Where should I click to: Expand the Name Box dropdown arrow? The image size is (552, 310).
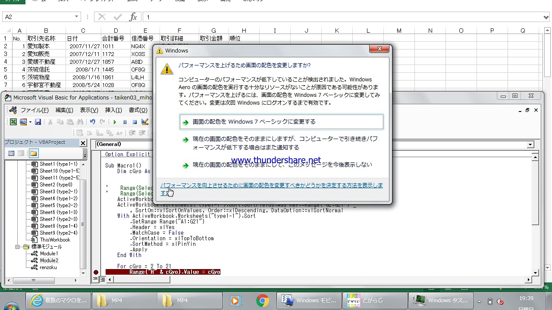click(77, 17)
